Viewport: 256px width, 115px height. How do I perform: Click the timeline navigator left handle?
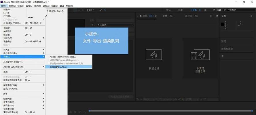click(x=90, y=111)
